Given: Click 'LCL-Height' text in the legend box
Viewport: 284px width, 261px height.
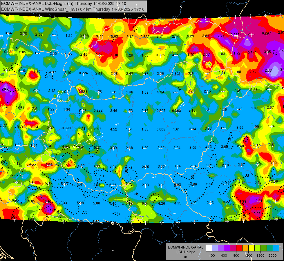Looking at the screenshot, I should point(185,252).
